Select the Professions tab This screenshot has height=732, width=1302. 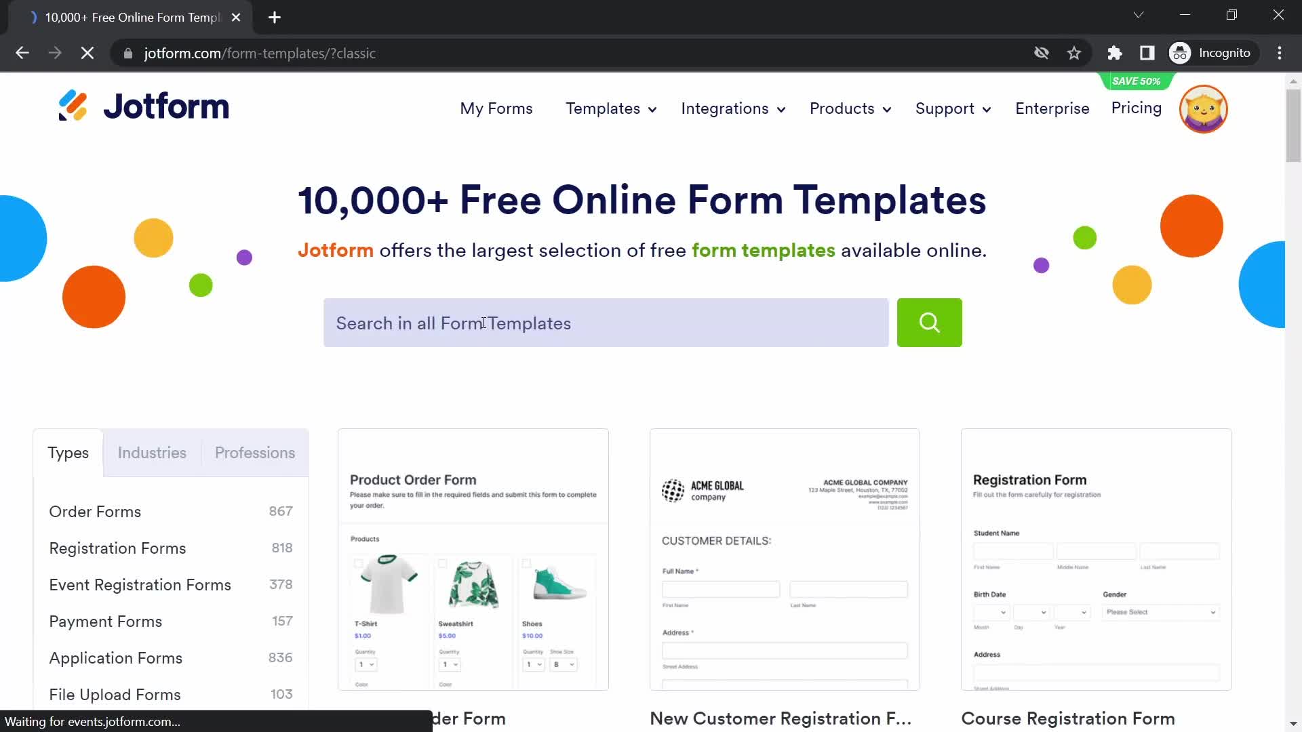pos(254,453)
